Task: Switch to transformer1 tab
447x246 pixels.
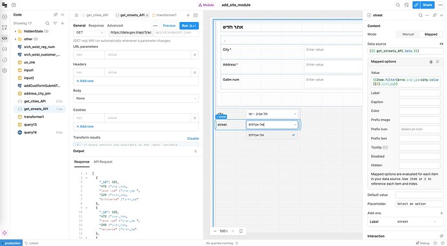Action: coord(165,15)
